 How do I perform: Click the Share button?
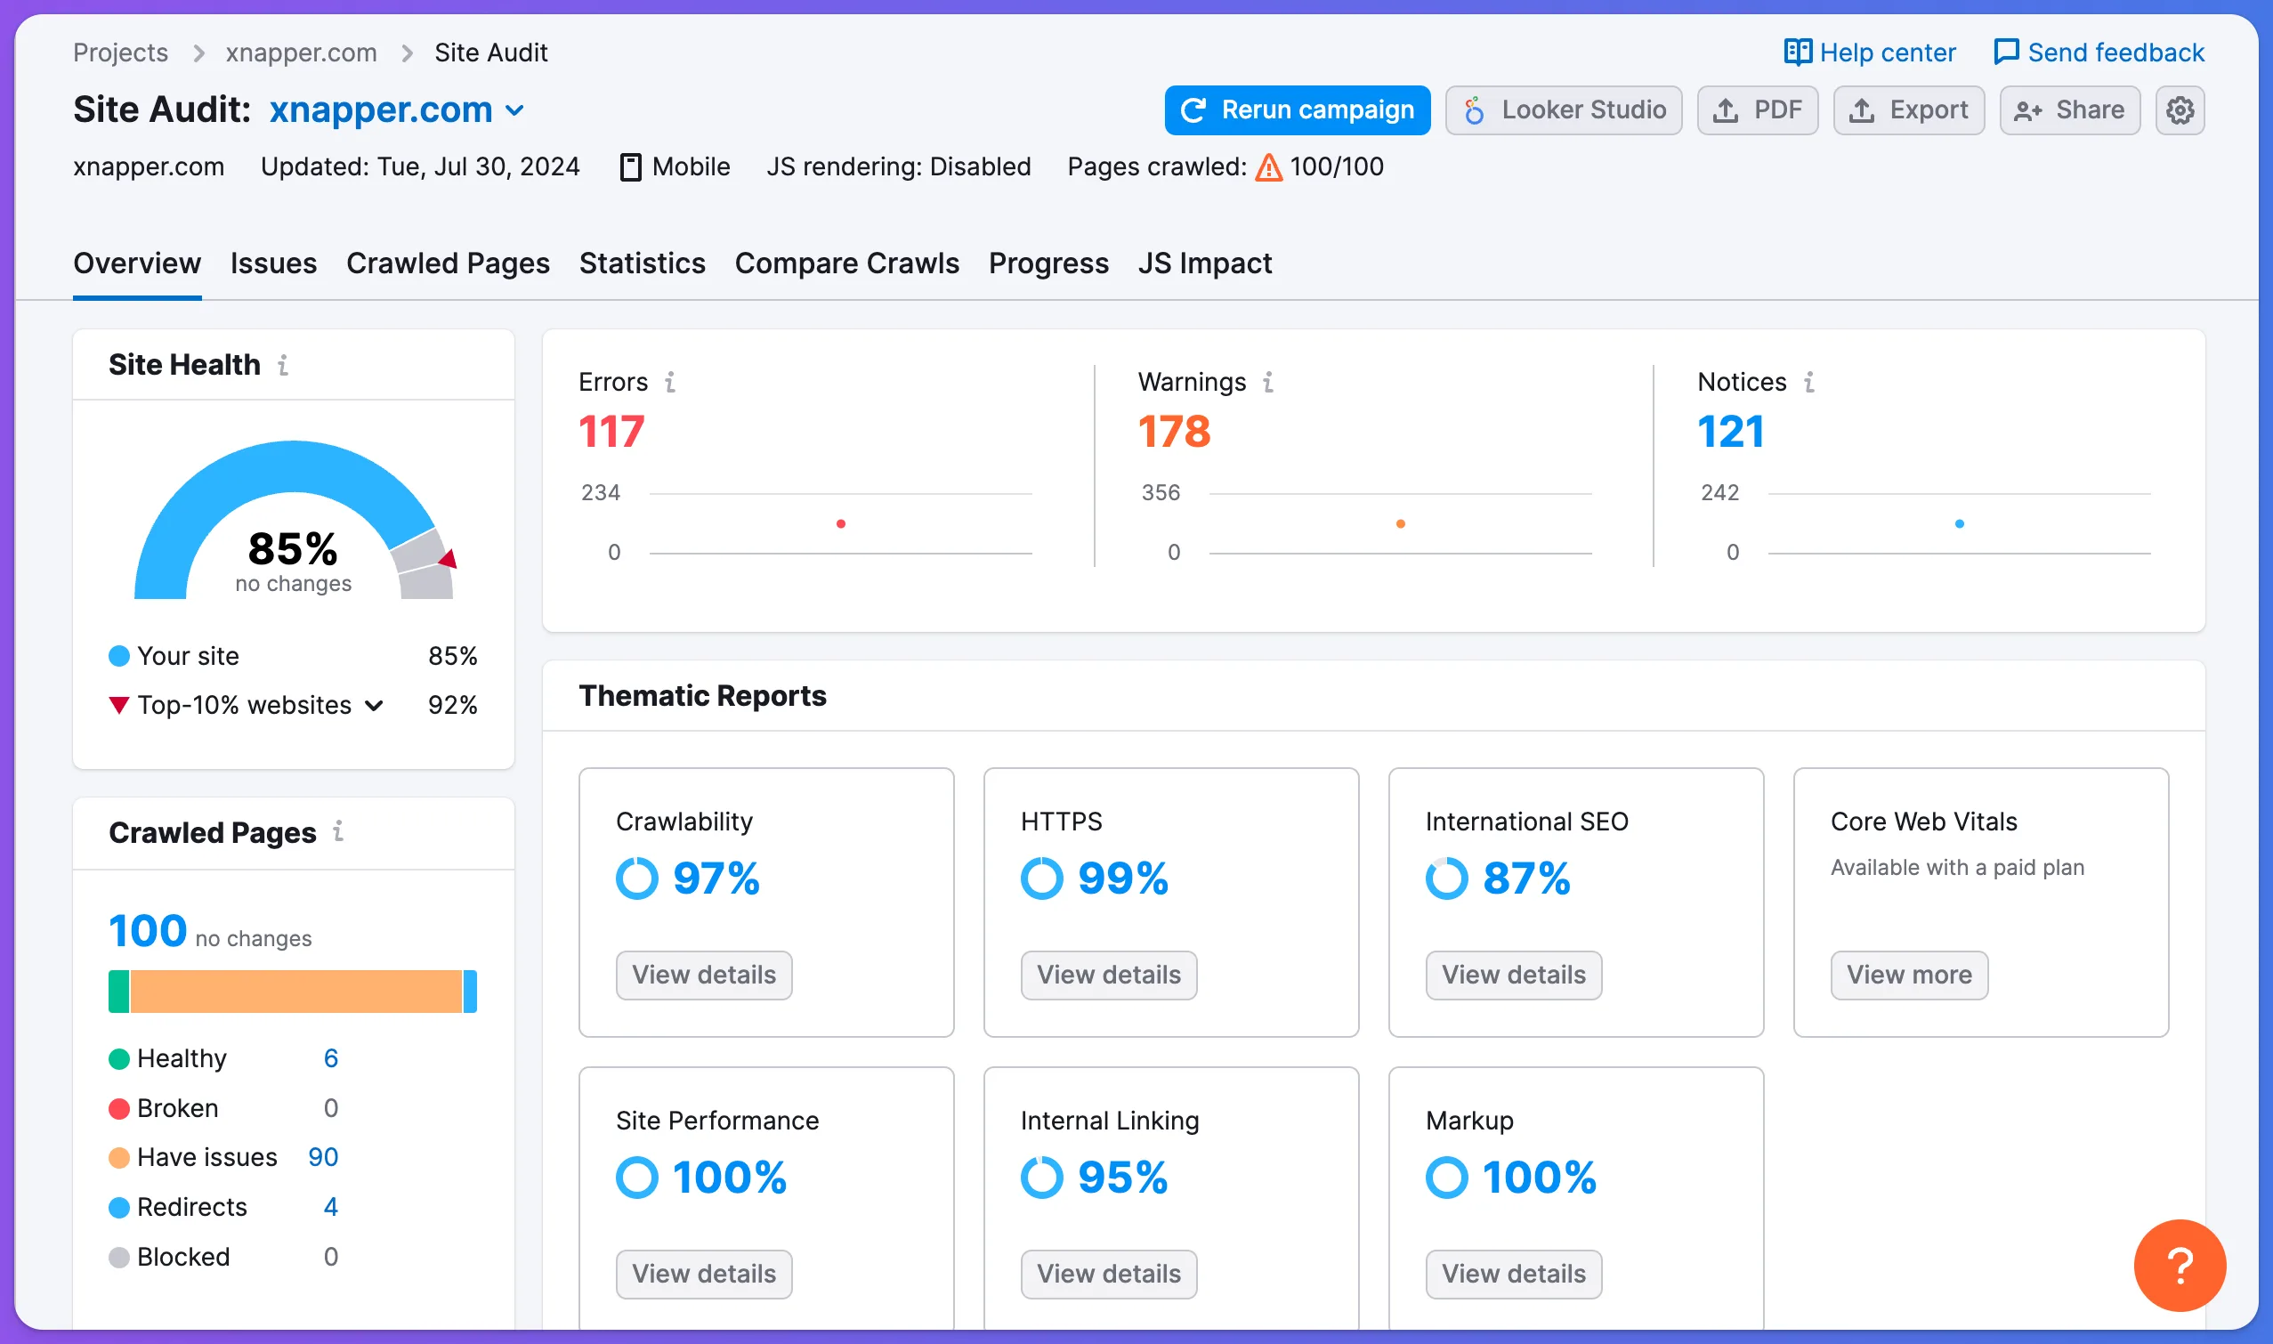[x=2069, y=110]
